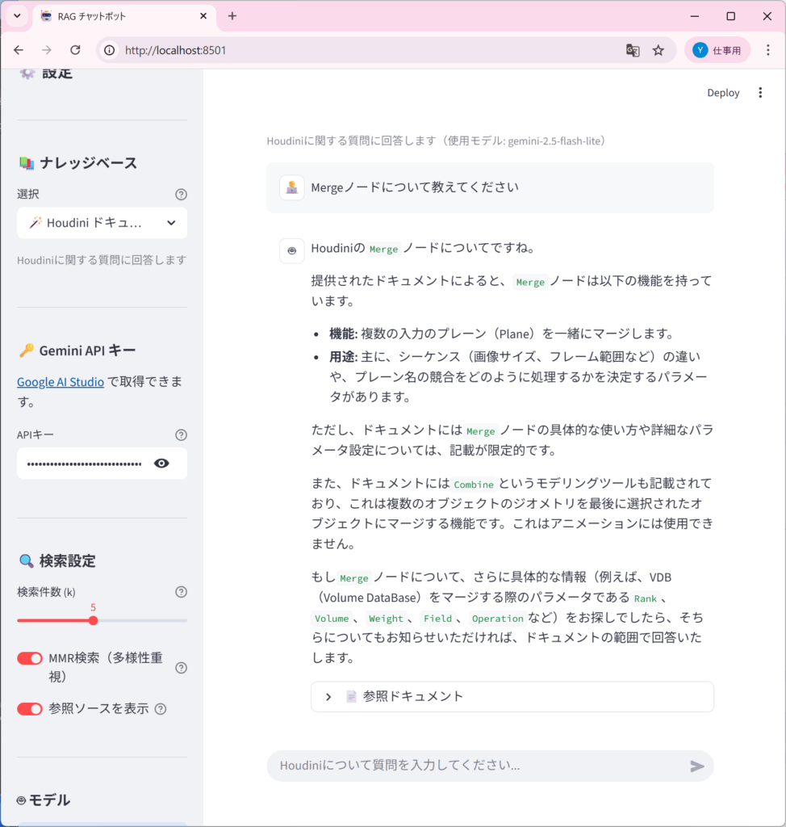Image resolution: width=786 pixels, height=827 pixels.
Task: Click the help icon beside MMR検索 toggle
Action: (x=181, y=668)
